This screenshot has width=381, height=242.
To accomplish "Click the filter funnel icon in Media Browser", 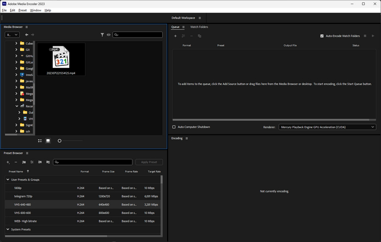I will 102,35.
